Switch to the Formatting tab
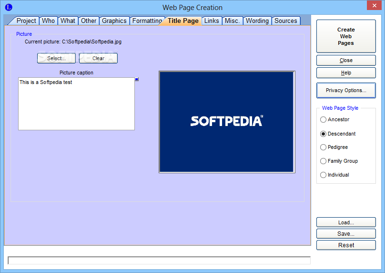Image resolution: width=385 pixels, height=273 pixels. pos(147,21)
